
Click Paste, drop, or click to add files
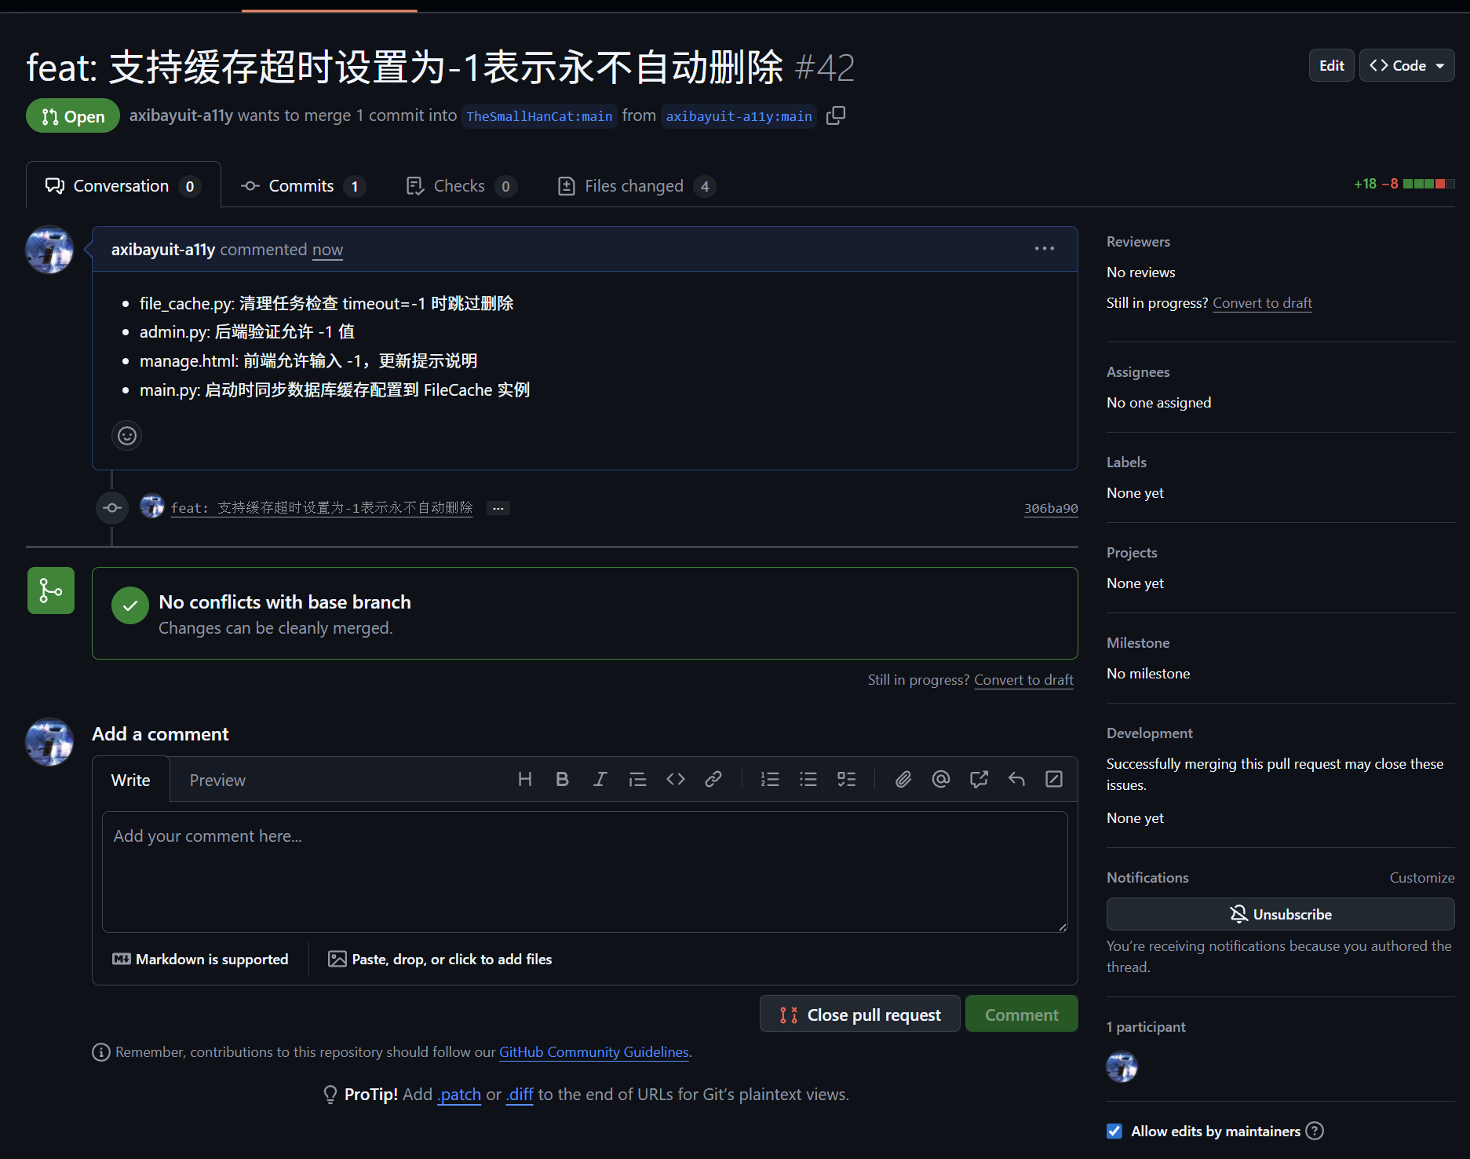[440, 959]
